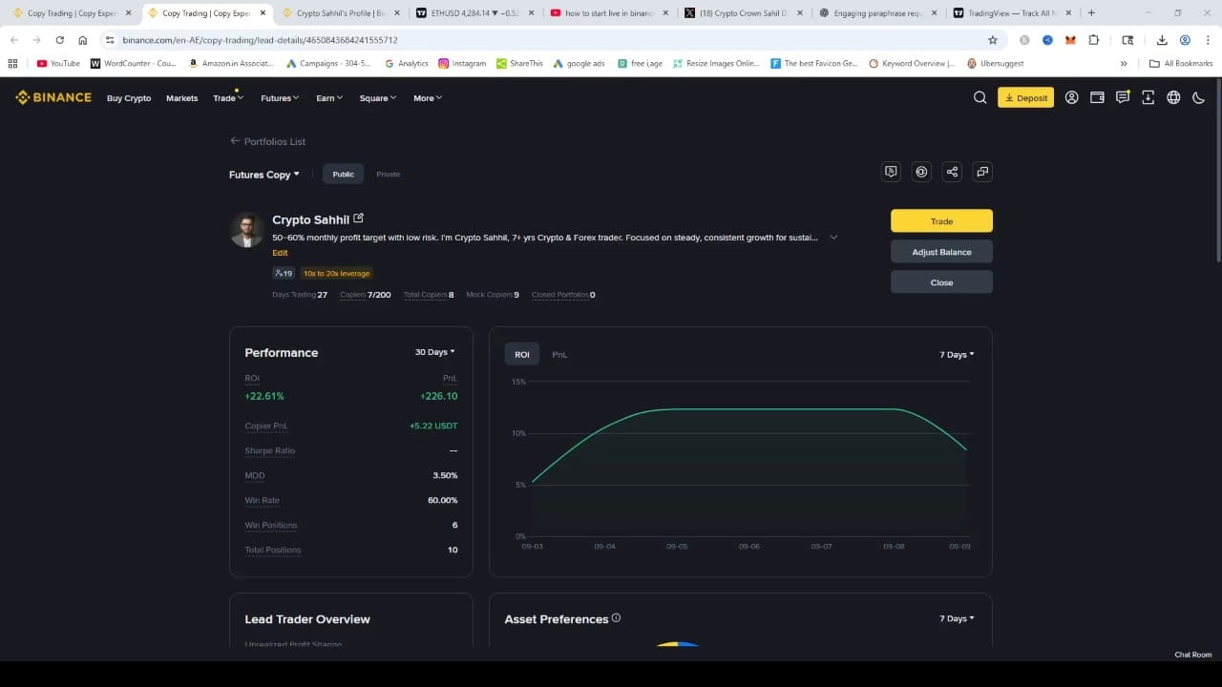Click the Crypto Sahhil profile avatar
1222x687 pixels.
click(x=247, y=230)
